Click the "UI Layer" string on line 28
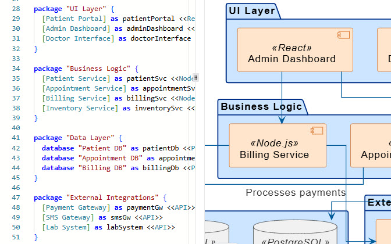The height and width of the screenshot is (244, 391). tap(86, 9)
